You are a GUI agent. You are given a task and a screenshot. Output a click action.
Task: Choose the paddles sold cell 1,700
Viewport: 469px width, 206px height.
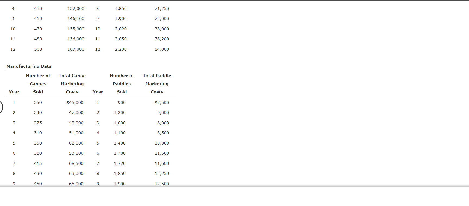click(120, 153)
